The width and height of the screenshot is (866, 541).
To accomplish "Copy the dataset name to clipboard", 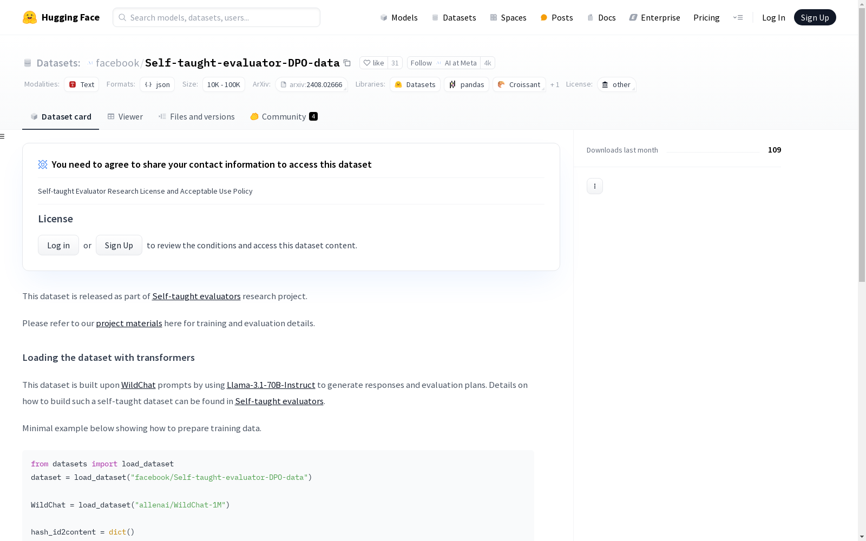I will (x=347, y=63).
